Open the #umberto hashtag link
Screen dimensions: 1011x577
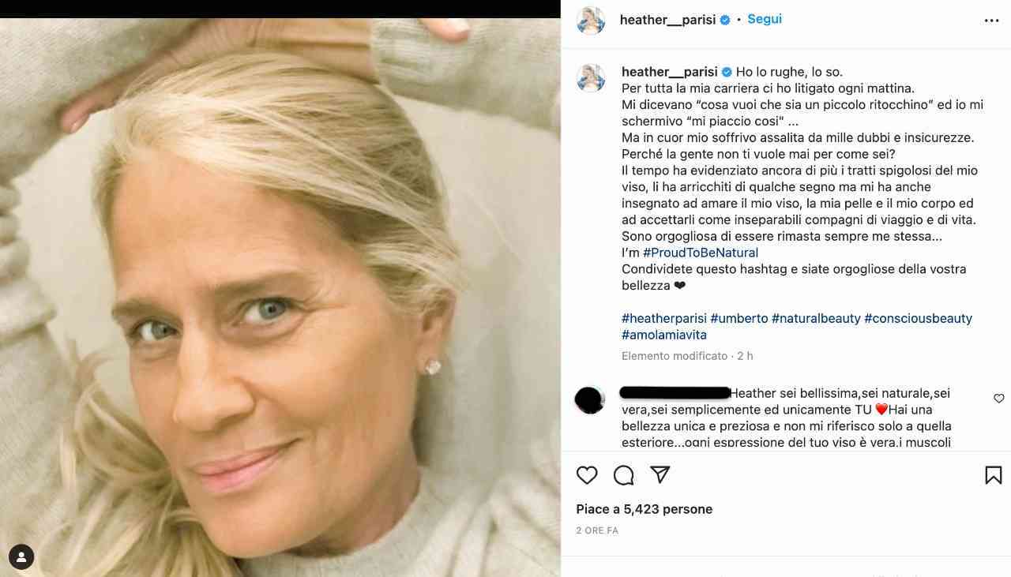coord(739,318)
